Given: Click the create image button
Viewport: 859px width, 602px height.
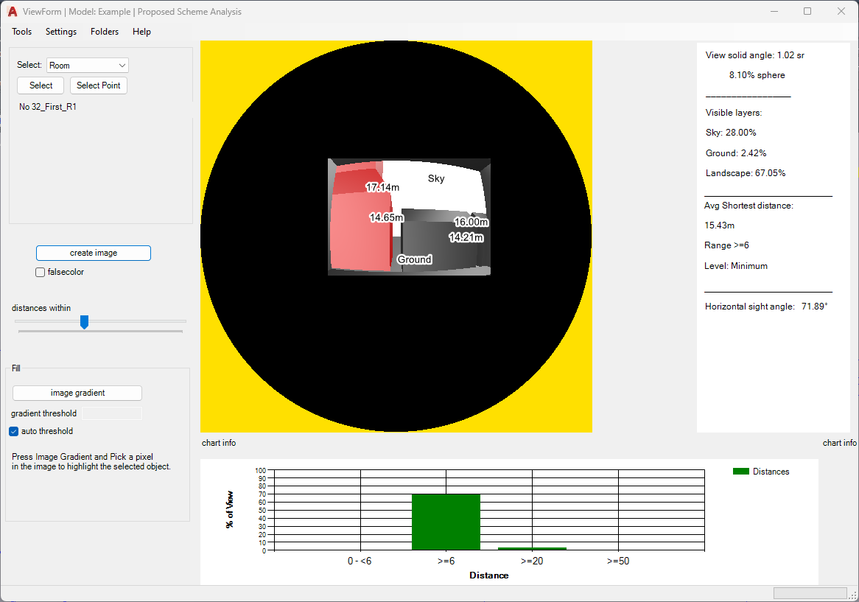Looking at the screenshot, I should coord(94,253).
